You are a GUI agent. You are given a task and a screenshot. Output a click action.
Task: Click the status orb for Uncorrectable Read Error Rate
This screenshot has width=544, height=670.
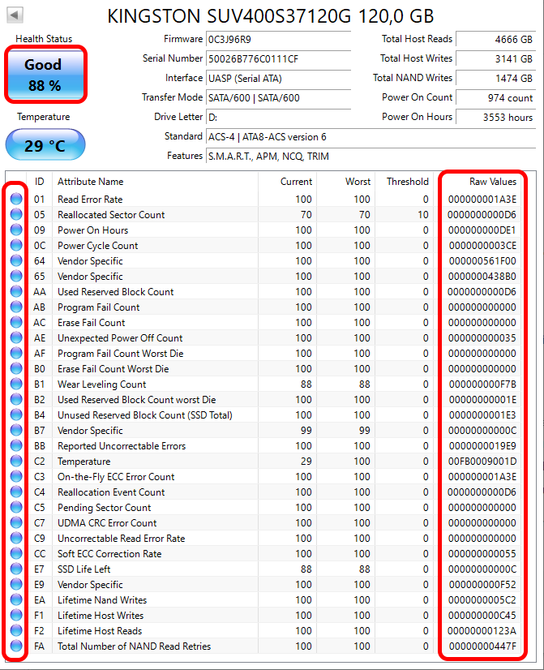[x=16, y=538]
